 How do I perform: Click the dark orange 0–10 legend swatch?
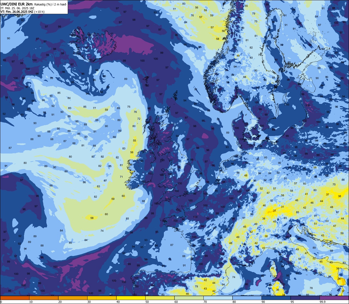(x=15, y=298)
